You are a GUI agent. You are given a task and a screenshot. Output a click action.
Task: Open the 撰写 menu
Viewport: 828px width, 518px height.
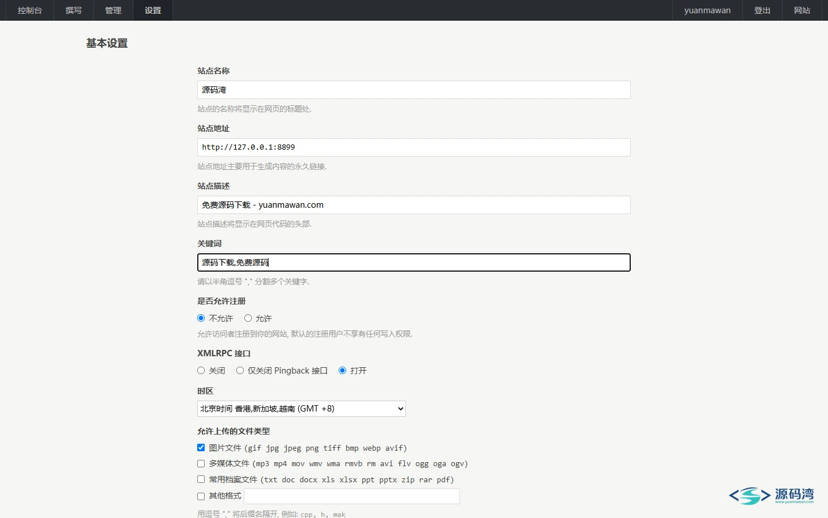(74, 10)
